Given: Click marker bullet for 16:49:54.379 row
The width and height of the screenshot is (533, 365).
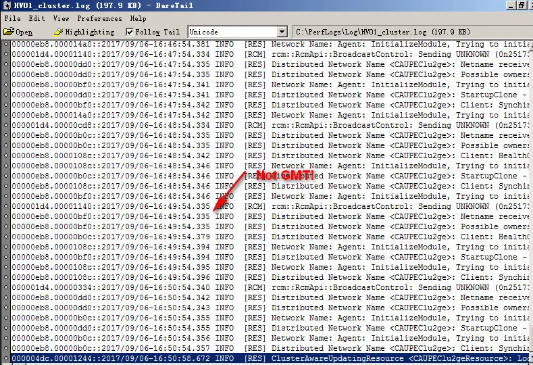Looking at the screenshot, I should (x=6, y=237).
